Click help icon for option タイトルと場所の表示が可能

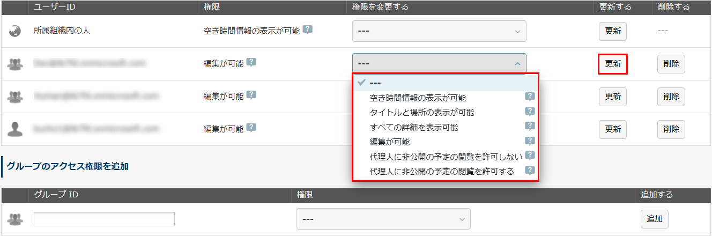pos(530,112)
